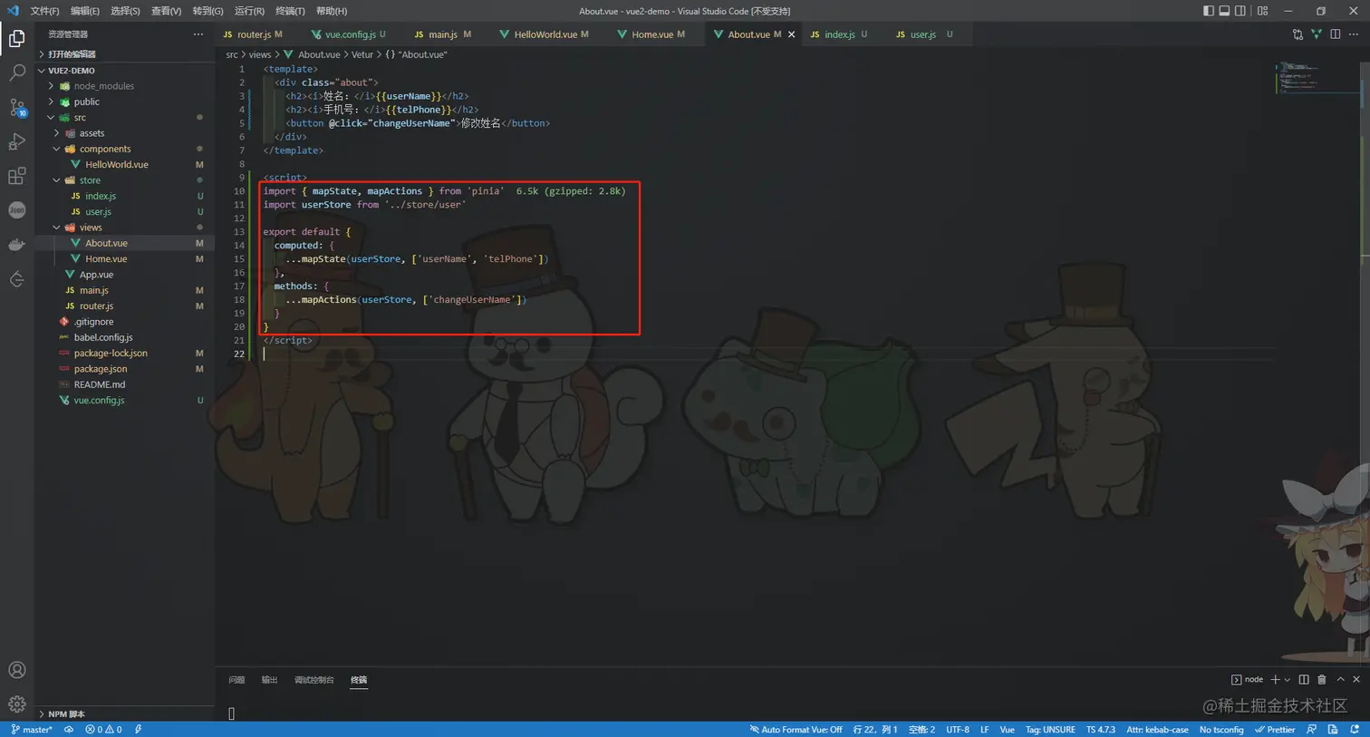Split the terminal panel
Image resolution: width=1370 pixels, height=737 pixels.
(1304, 679)
